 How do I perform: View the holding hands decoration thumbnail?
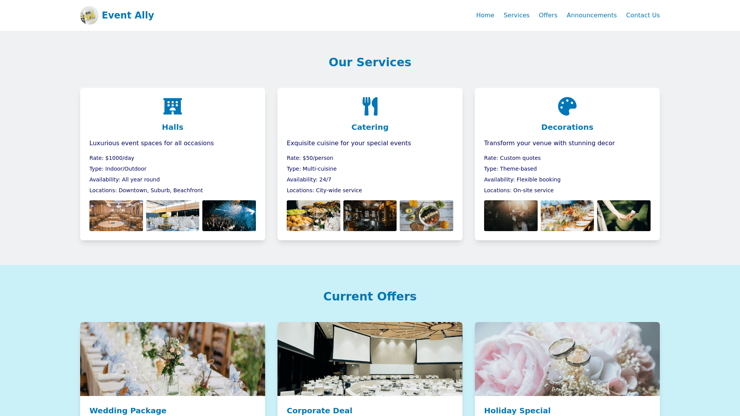point(624,216)
